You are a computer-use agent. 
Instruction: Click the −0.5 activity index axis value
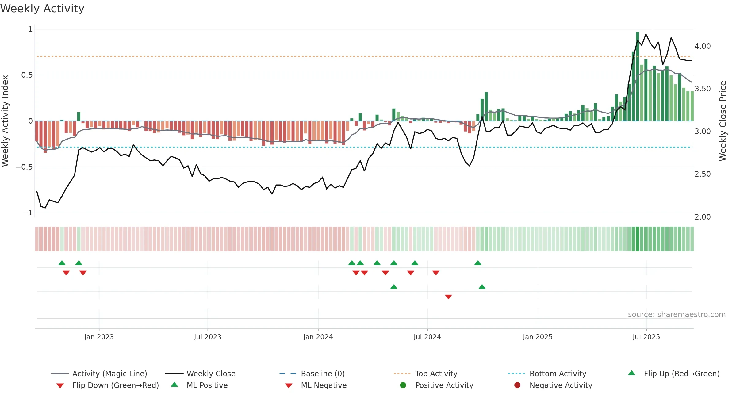click(x=24, y=167)
